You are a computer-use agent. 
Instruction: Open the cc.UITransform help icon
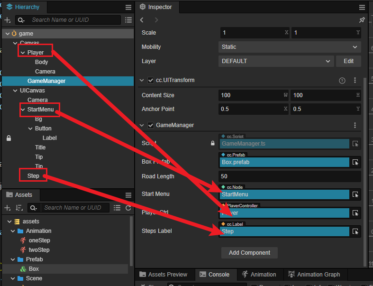click(342, 81)
